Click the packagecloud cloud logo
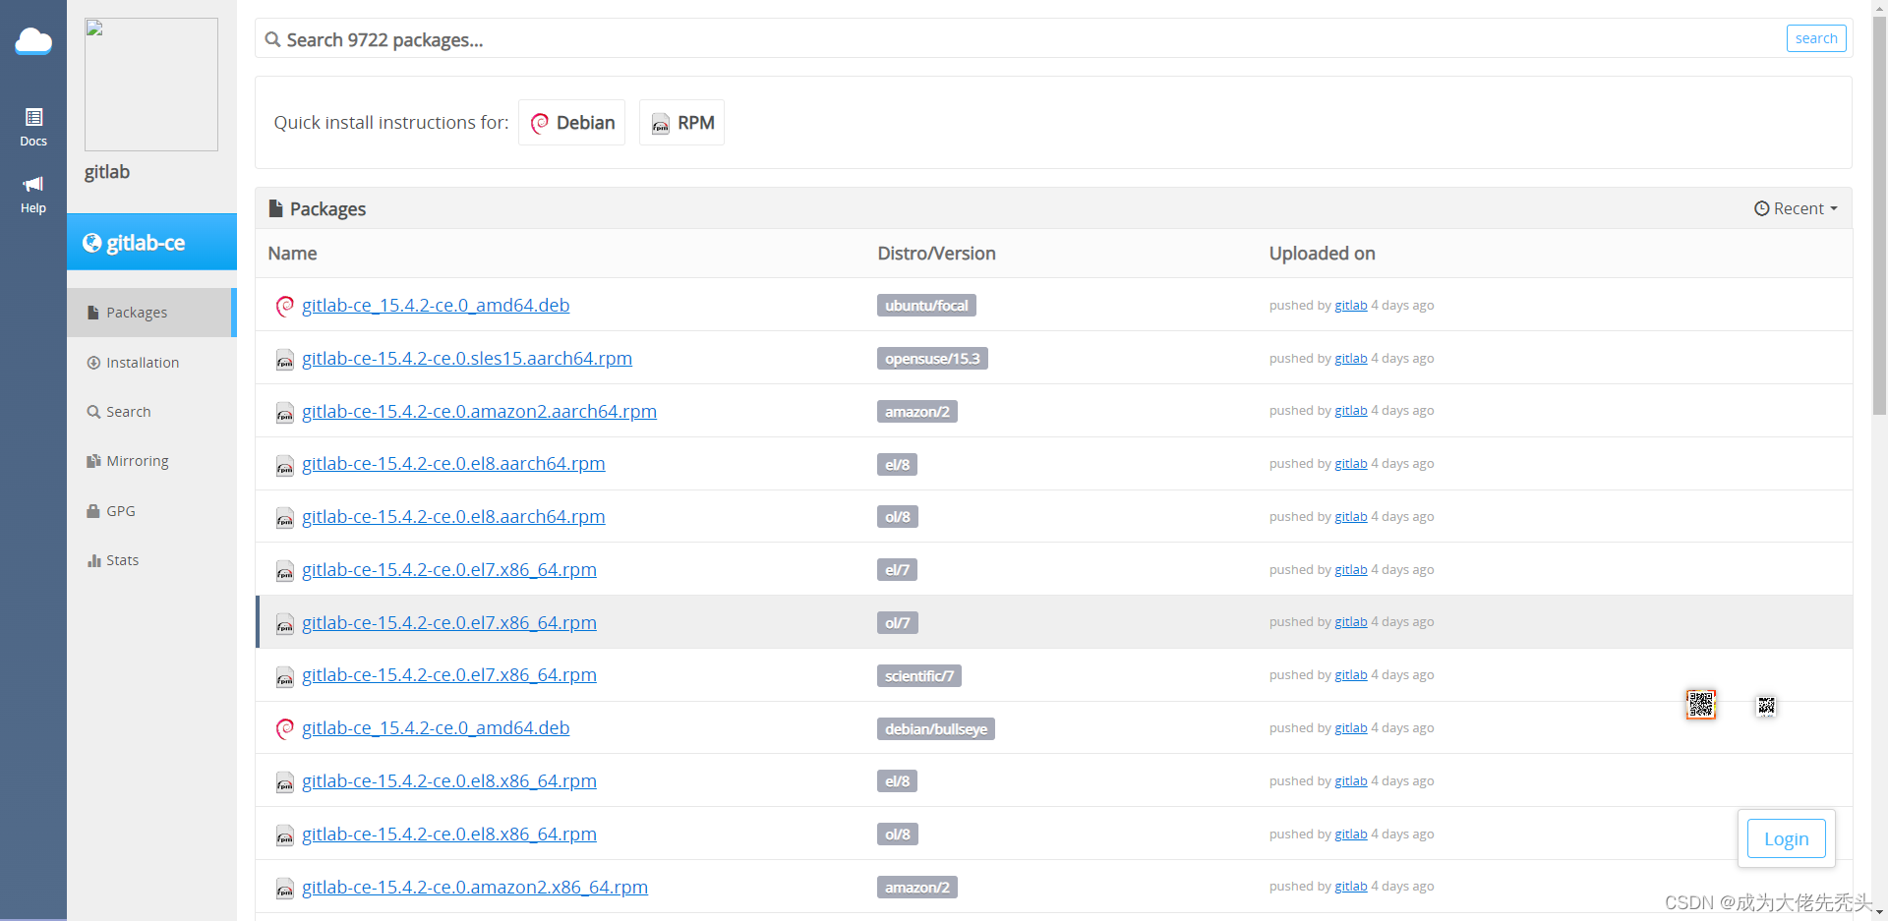Viewport: 1888px width, 921px height. 33,41
